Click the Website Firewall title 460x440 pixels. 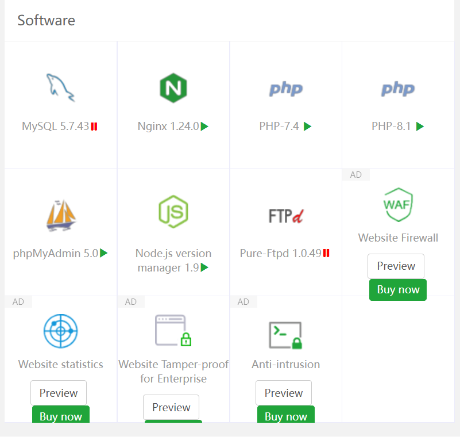pos(398,238)
